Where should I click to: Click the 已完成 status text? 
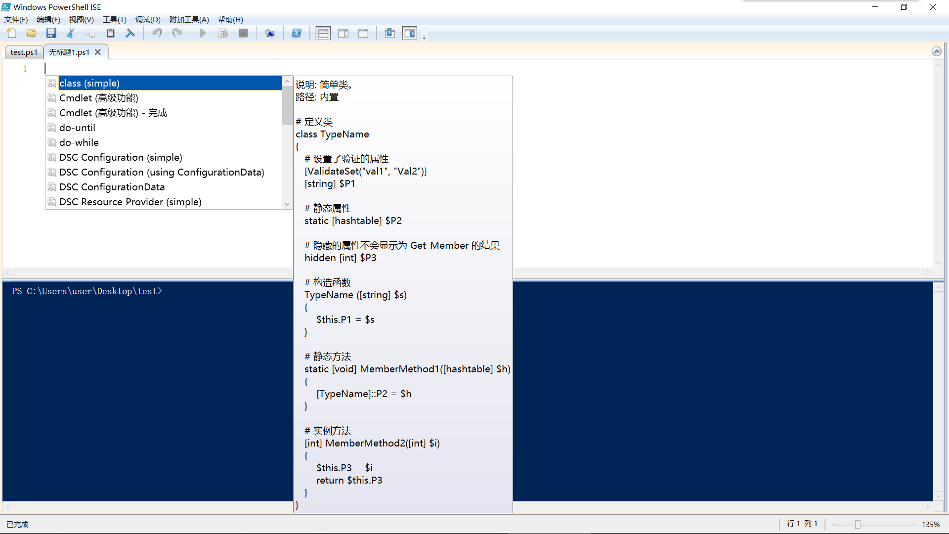[x=17, y=524]
